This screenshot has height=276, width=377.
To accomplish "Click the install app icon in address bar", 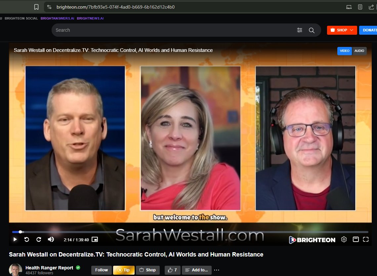I will (x=349, y=7).
